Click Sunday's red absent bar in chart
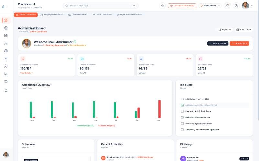The width and height of the screenshot is (259, 161). [x=159, y=109]
